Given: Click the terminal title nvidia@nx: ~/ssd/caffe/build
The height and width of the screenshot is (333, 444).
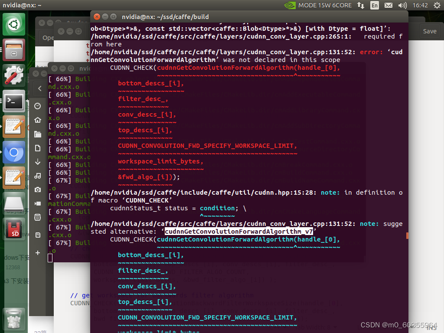Looking at the screenshot, I should (165, 17).
